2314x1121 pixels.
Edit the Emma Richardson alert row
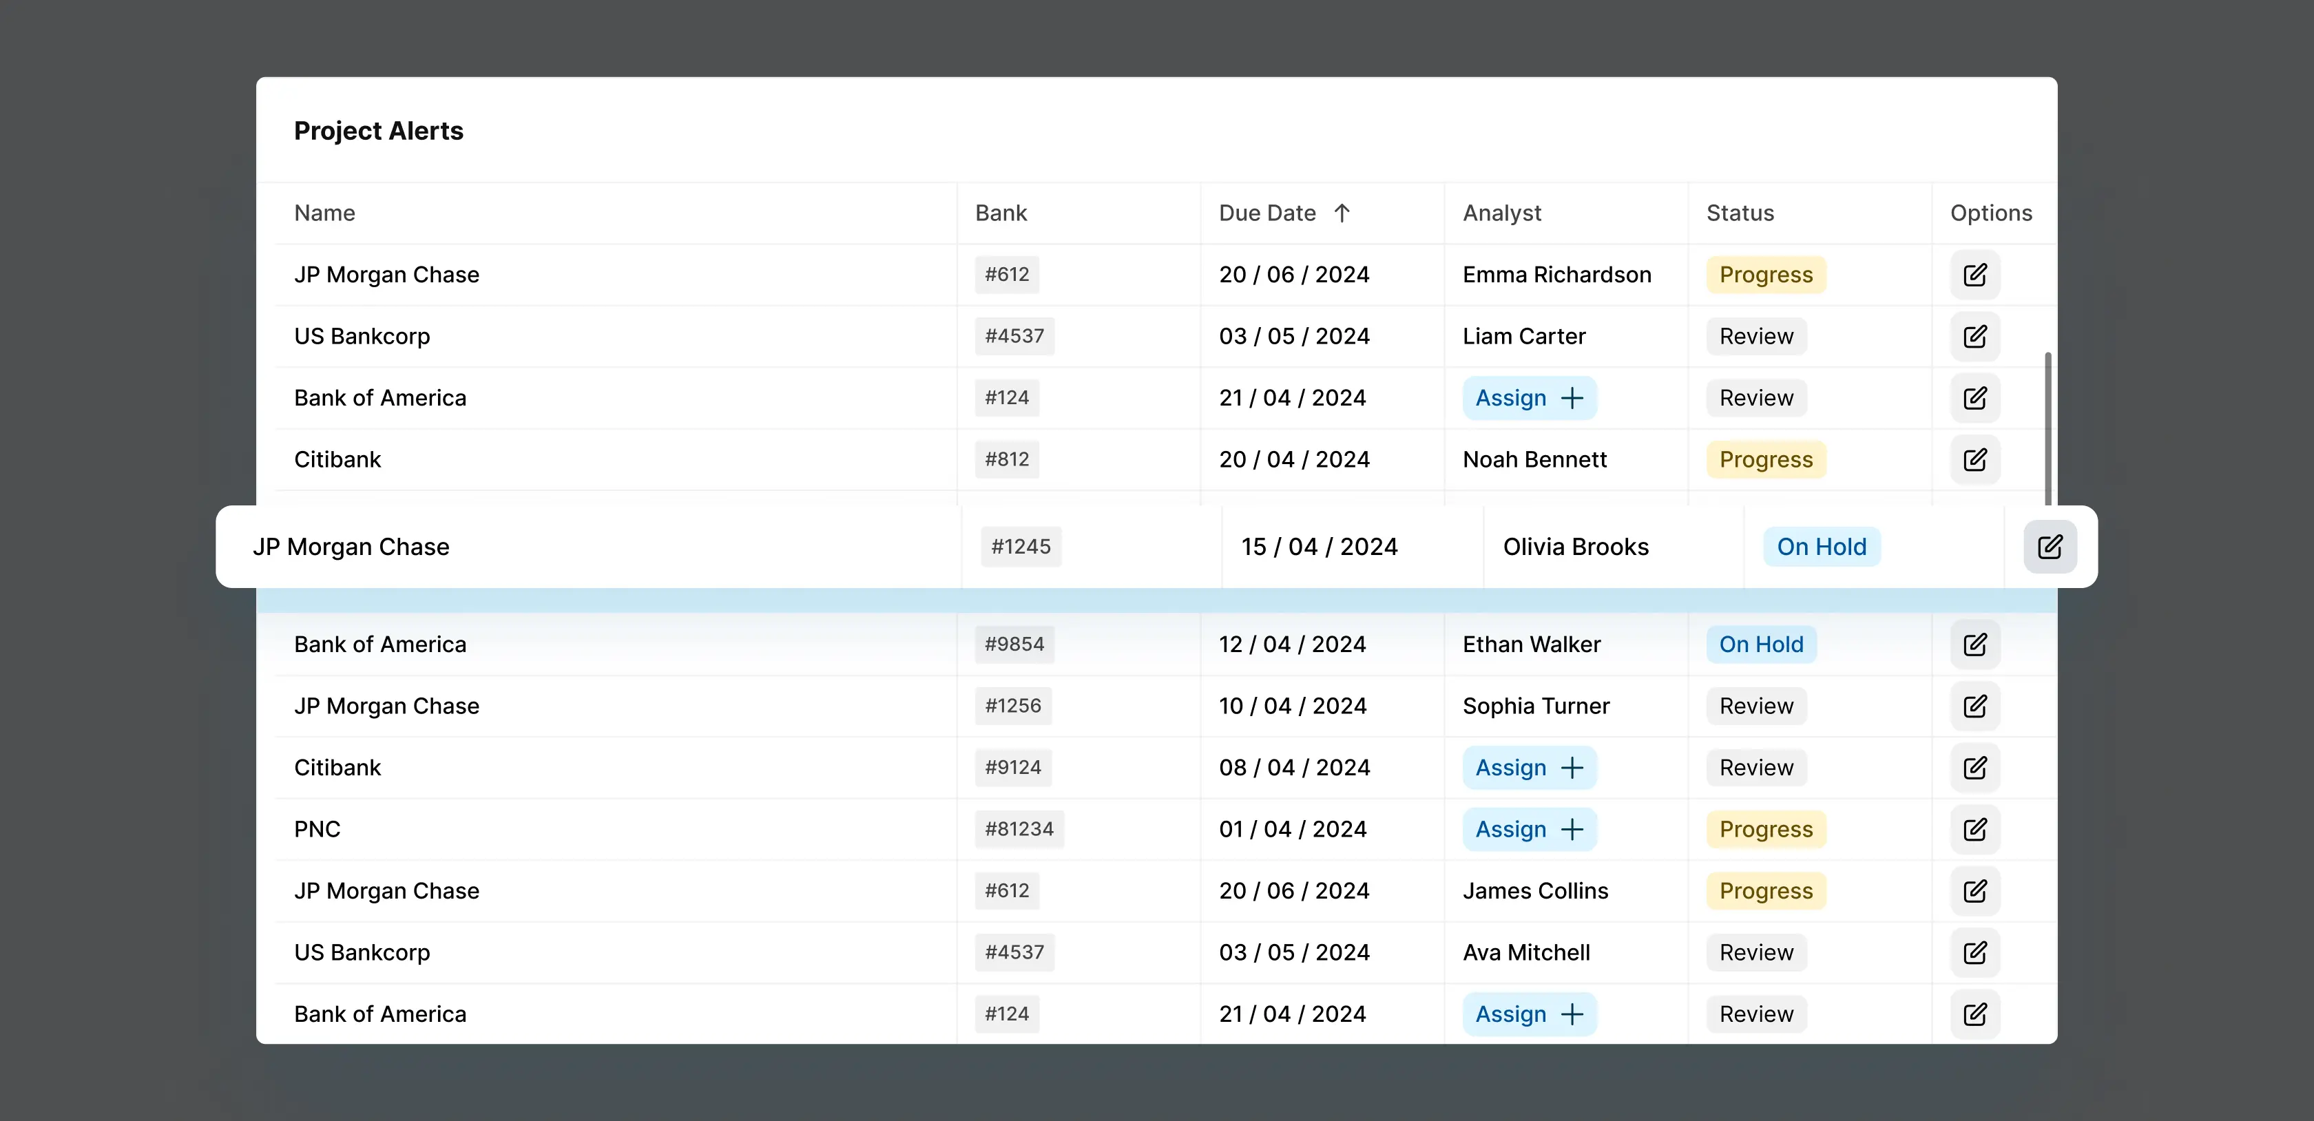[1974, 275]
